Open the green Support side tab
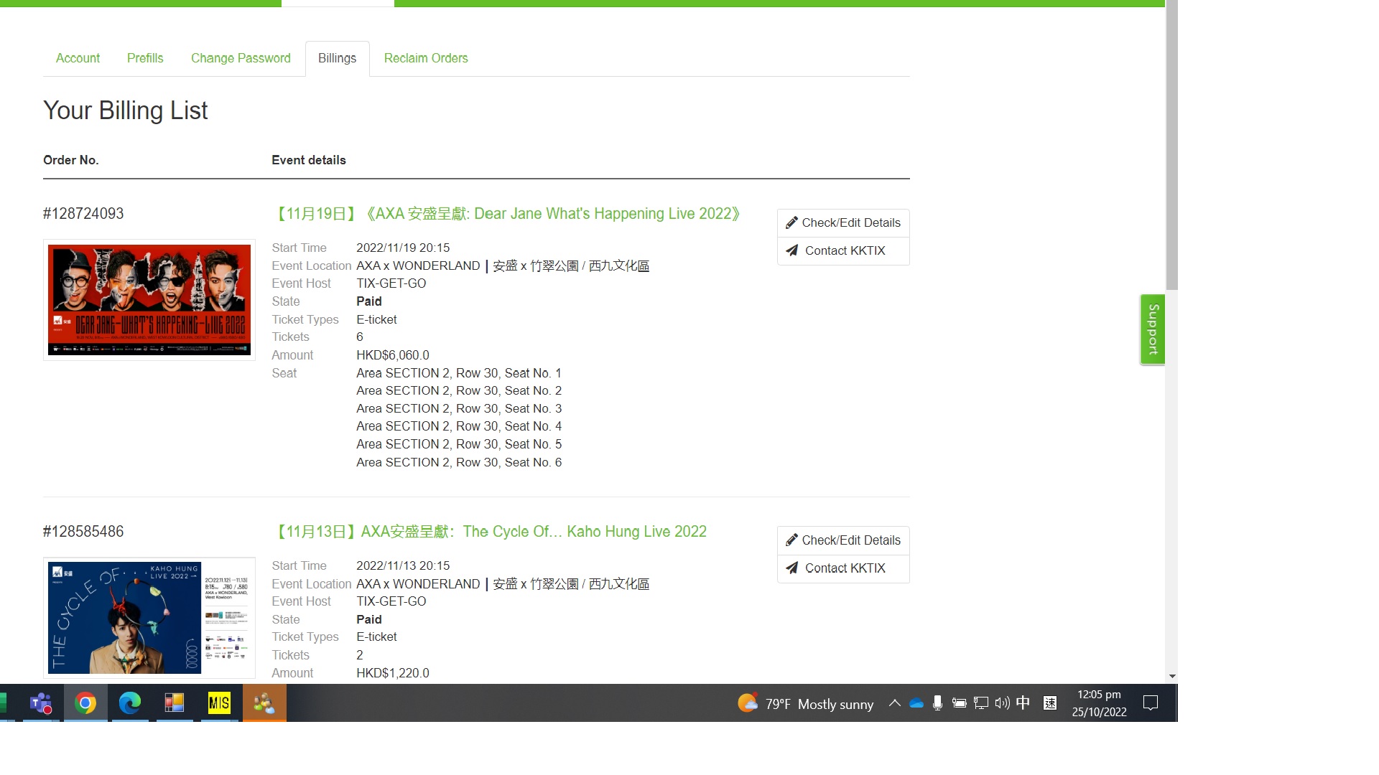The height and width of the screenshot is (775, 1379). tap(1153, 329)
